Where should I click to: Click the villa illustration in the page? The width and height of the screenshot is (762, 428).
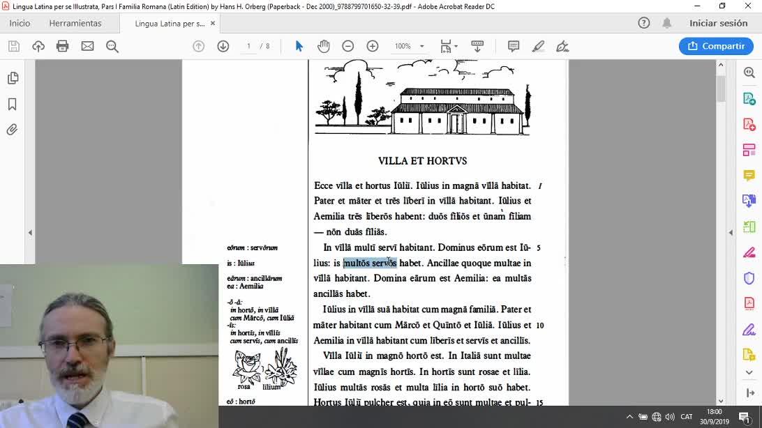(422, 98)
